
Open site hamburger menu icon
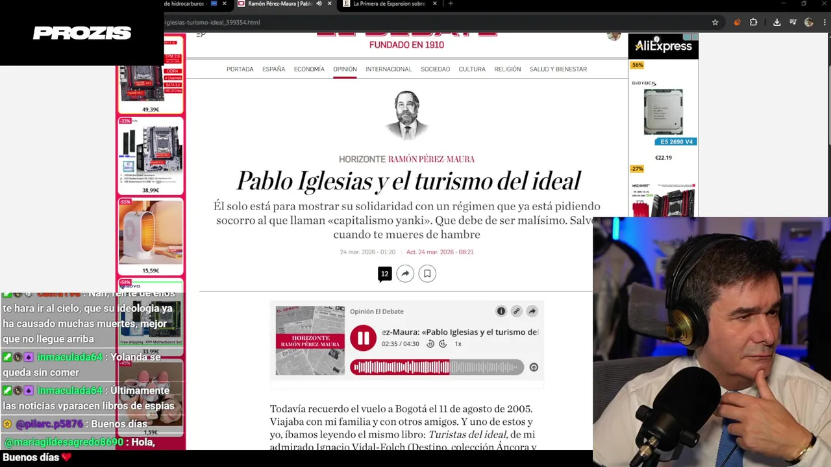[x=201, y=34]
